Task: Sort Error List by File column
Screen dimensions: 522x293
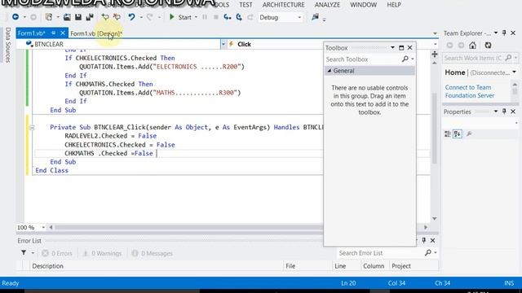Action: (x=290, y=266)
